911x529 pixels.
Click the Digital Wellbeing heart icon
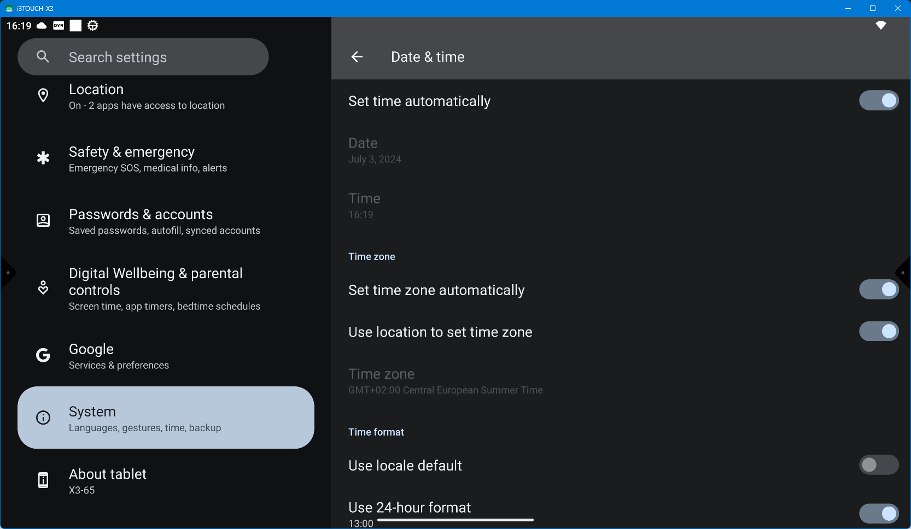(x=43, y=288)
